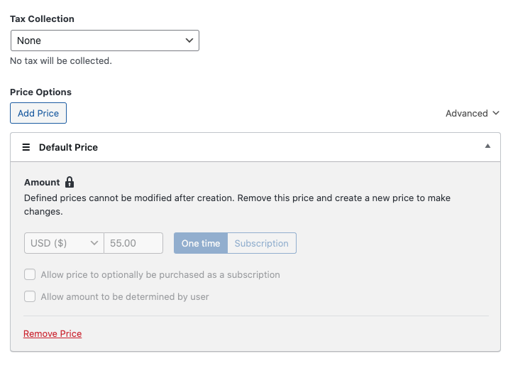
Task: Click the USD ($) currency text
Action: click(x=49, y=243)
